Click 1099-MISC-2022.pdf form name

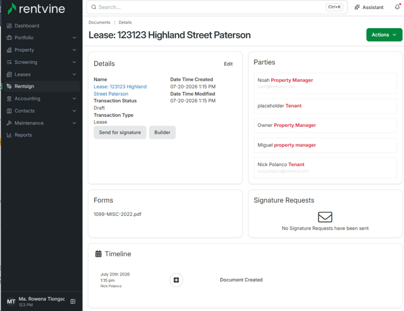coord(118,214)
